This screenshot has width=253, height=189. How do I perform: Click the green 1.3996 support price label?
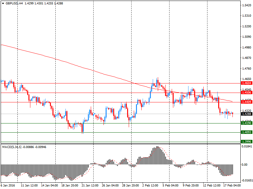[x=246, y=141]
